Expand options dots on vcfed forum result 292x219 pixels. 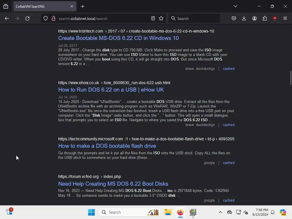pos(219,200)
